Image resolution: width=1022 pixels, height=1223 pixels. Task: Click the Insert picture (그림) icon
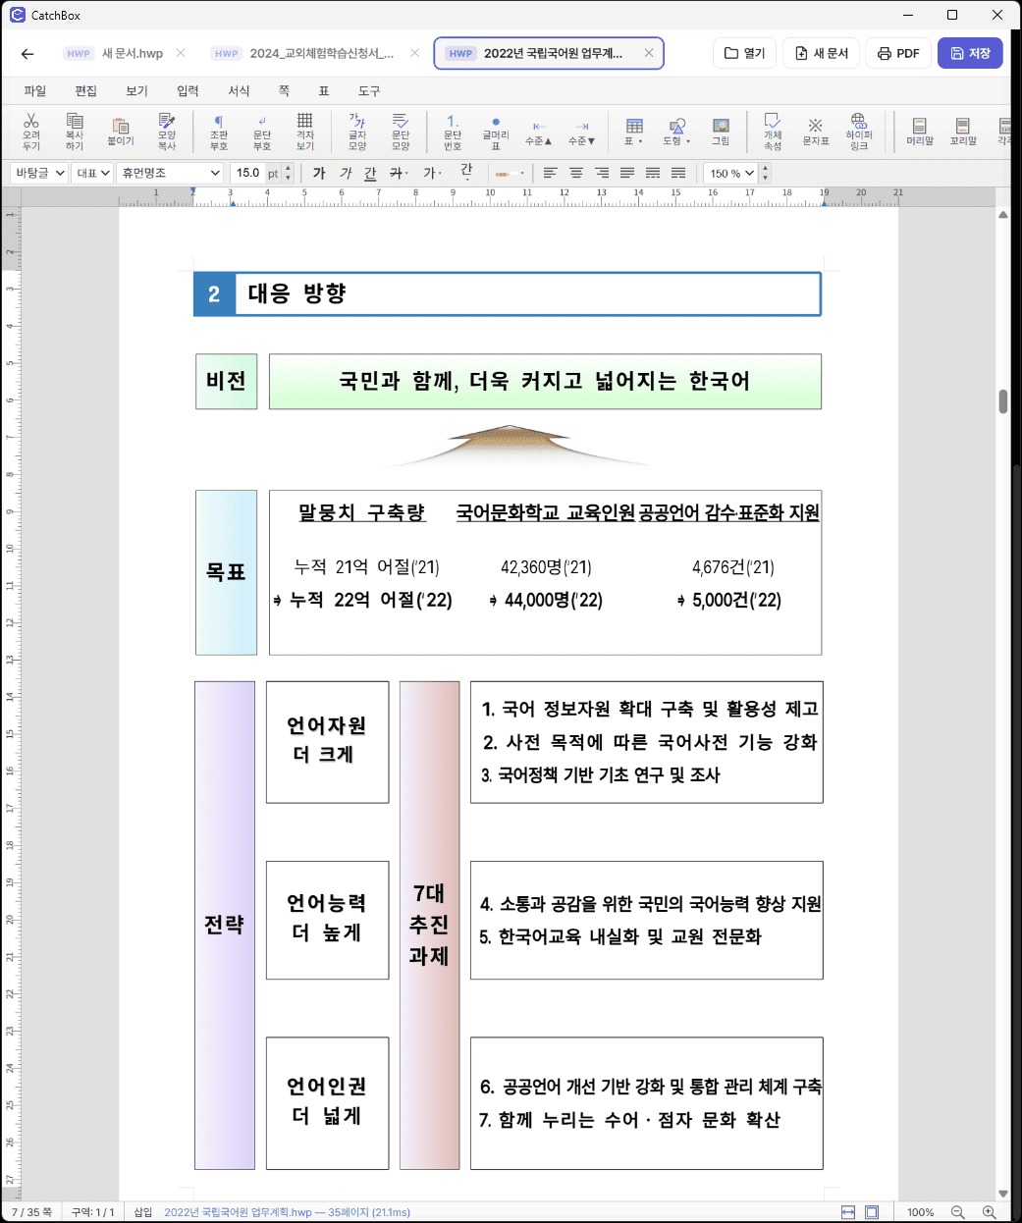[721, 131]
